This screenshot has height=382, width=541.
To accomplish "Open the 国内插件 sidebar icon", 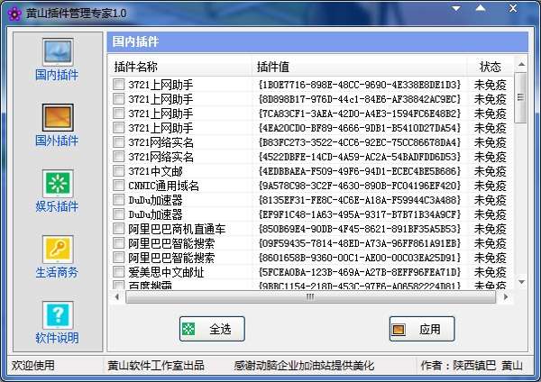I will 58,51.
